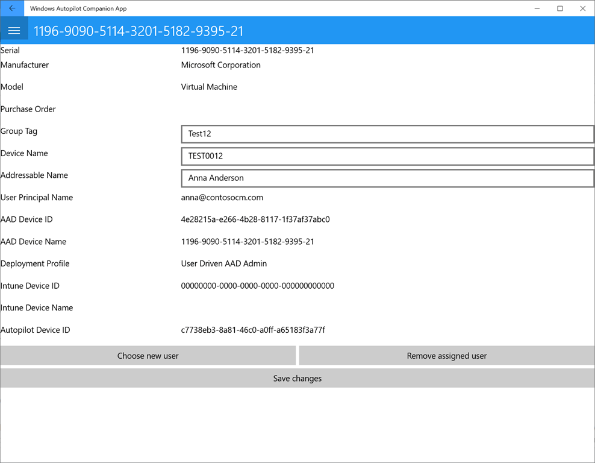
Task: Open the hamburger navigation menu
Action: (14, 30)
